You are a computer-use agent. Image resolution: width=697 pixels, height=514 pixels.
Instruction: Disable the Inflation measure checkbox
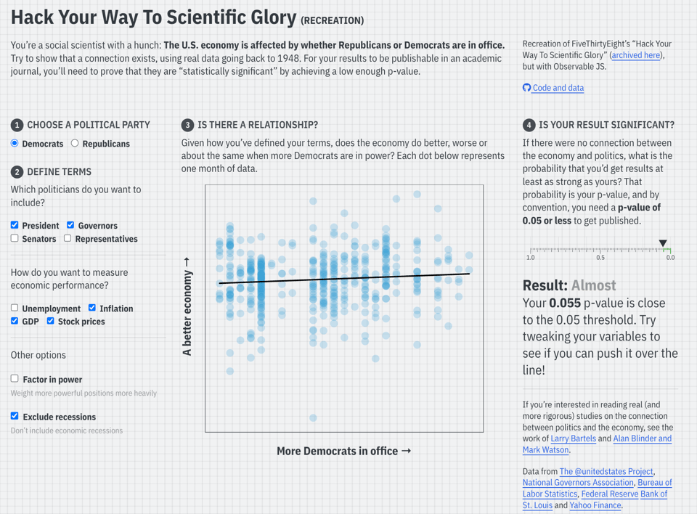91,308
